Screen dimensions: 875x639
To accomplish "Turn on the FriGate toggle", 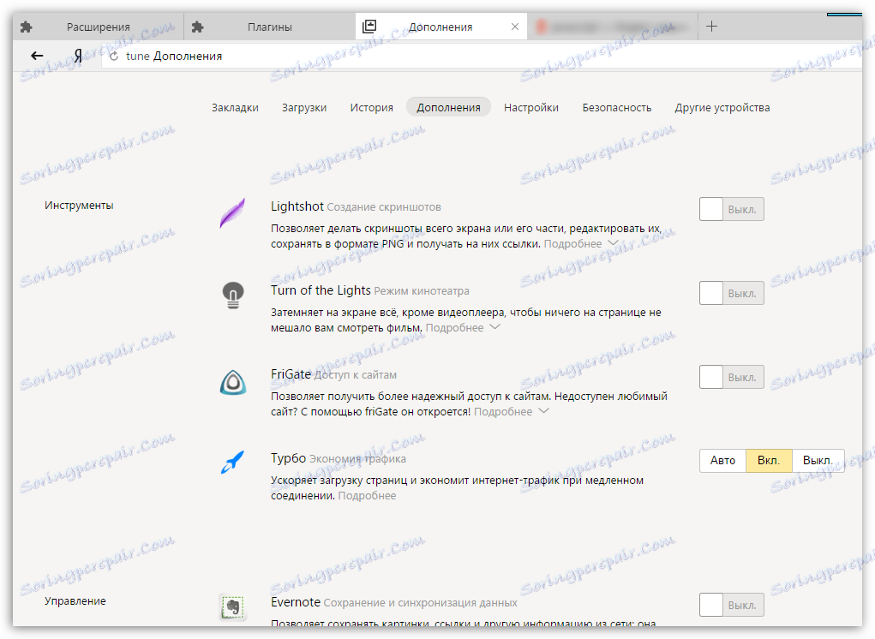I will [x=732, y=377].
